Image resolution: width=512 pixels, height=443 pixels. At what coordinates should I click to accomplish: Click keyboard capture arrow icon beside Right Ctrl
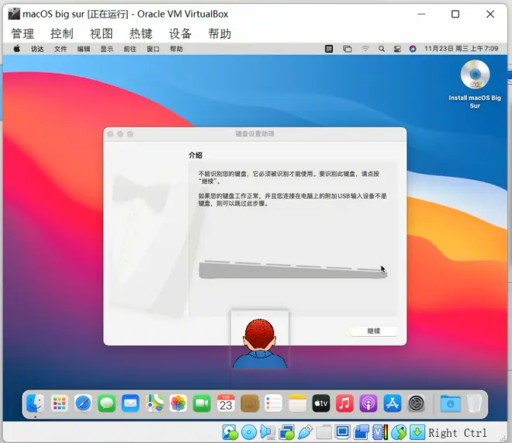(x=417, y=432)
